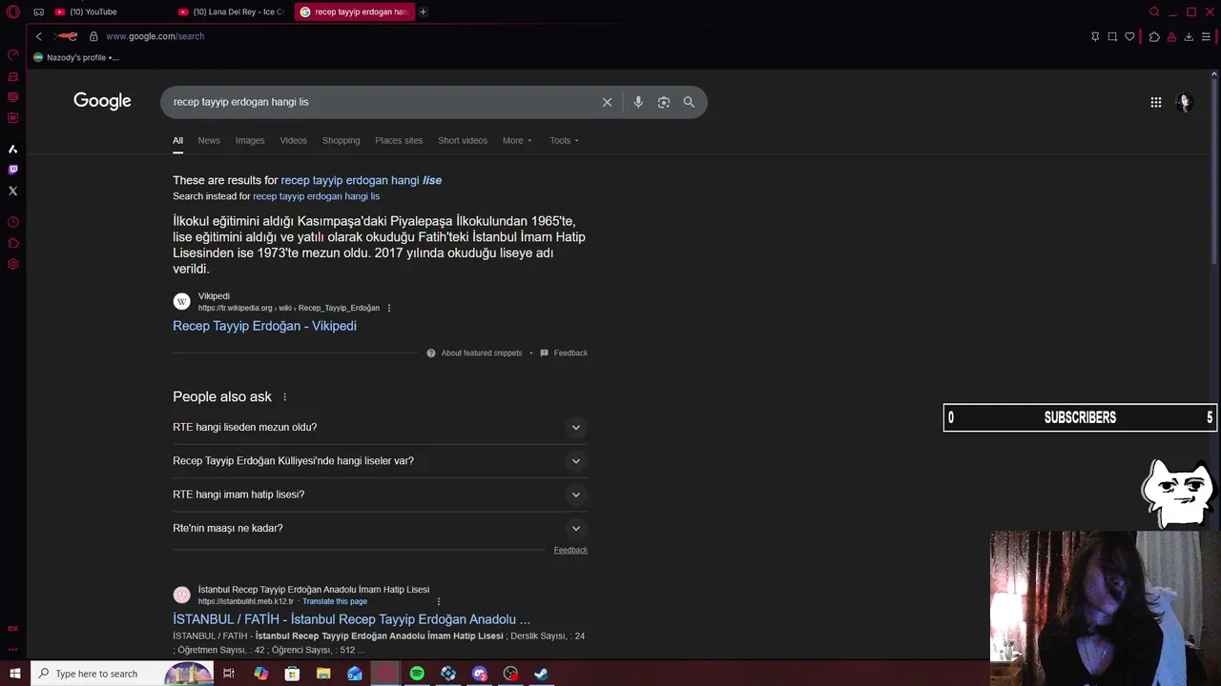Open X (Twitter) in the Opera sidebar
1221x686 pixels.
pyautogui.click(x=12, y=191)
